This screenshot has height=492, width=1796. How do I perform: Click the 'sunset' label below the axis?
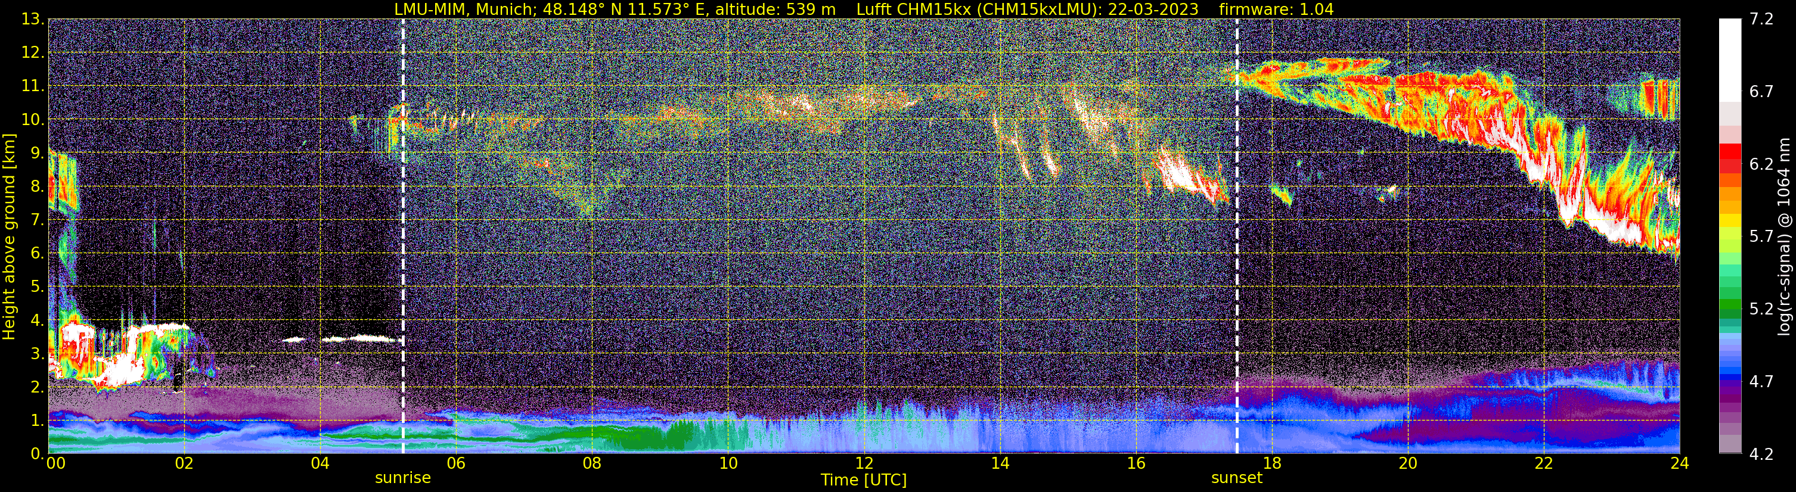pyautogui.click(x=1237, y=478)
